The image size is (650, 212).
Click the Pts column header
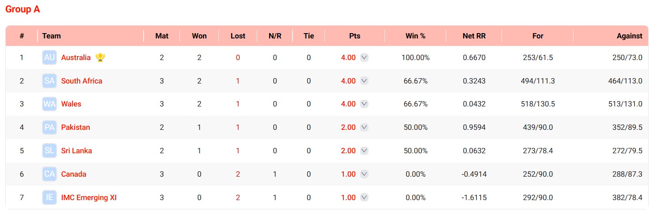click(x=355, y=36)
